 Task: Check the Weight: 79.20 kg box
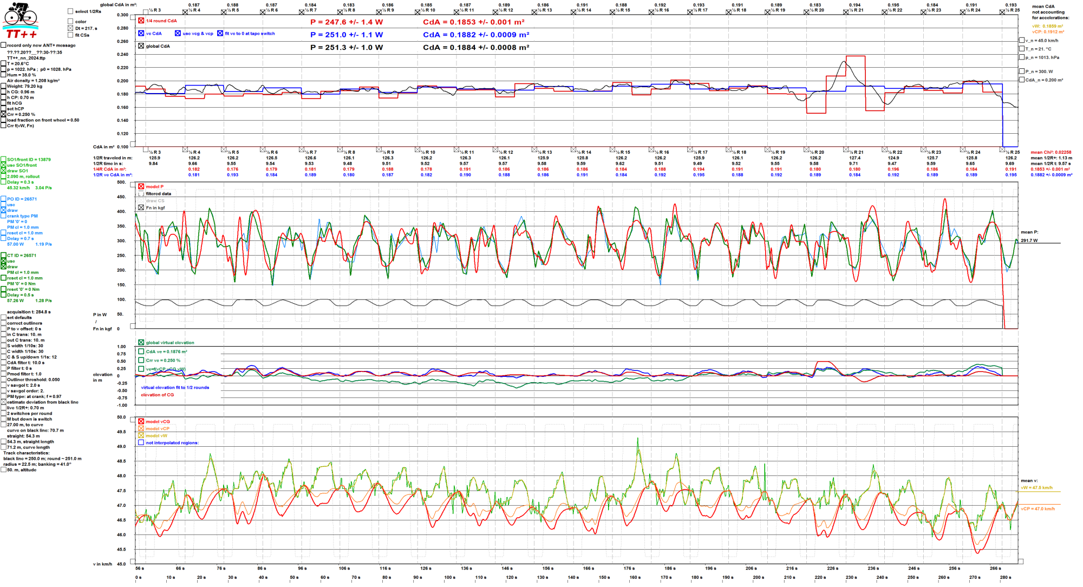(x=3, y=86)
